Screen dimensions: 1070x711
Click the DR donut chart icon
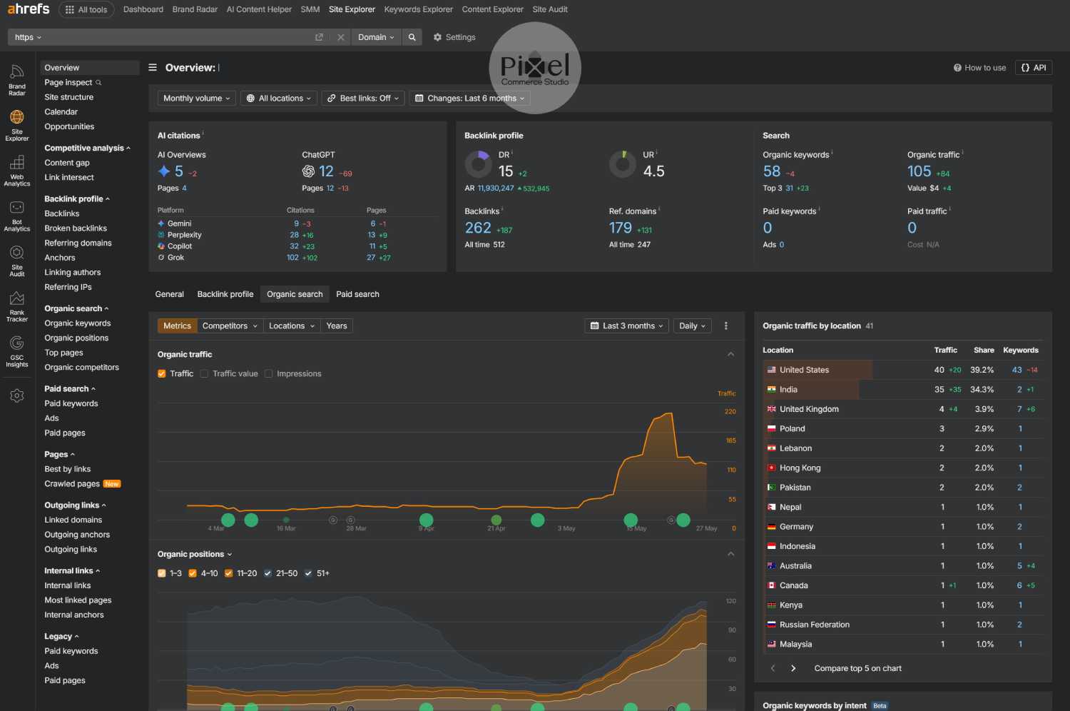click(479, 164)
